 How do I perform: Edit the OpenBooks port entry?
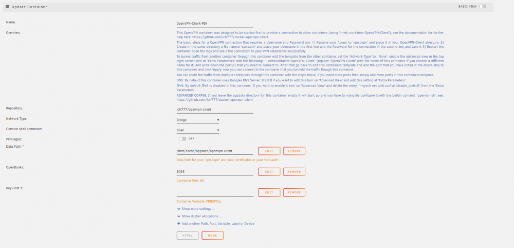[269, 171]
